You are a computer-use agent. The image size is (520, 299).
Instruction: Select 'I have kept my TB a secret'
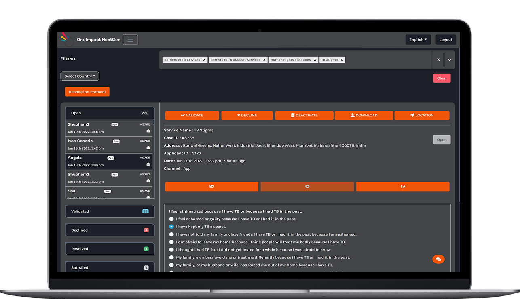click(x=171, y=227)
